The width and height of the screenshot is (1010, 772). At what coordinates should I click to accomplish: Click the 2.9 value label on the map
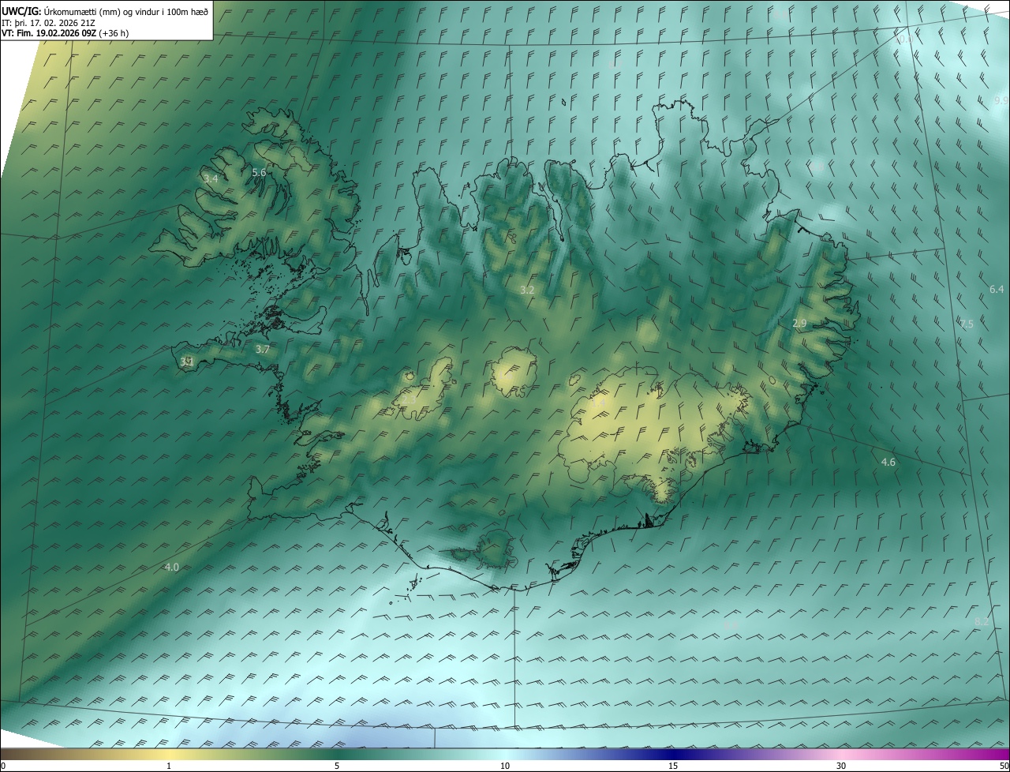(799, 323)
